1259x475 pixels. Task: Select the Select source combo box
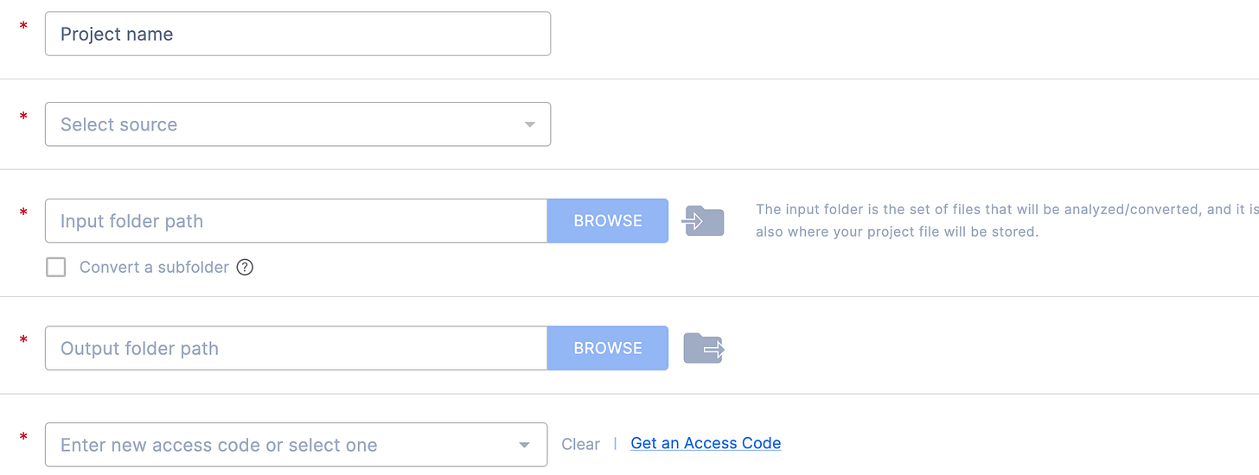[x=297, y=124]
